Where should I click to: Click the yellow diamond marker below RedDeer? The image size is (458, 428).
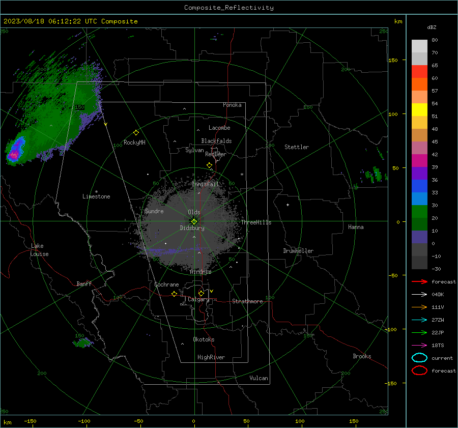pos(209,165)
